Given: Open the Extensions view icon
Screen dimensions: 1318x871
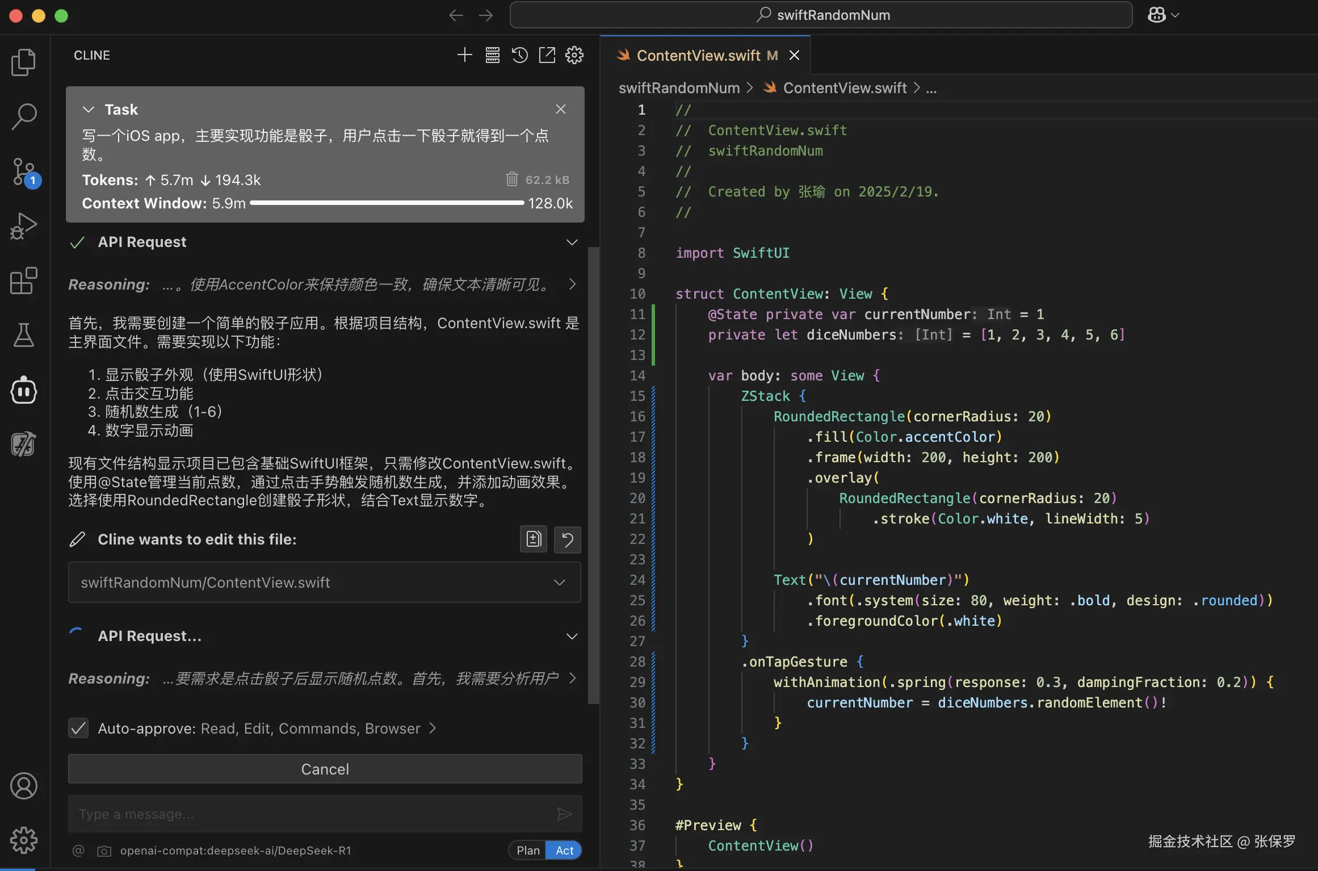Looking at the screenshot, I should coord(23,280).
